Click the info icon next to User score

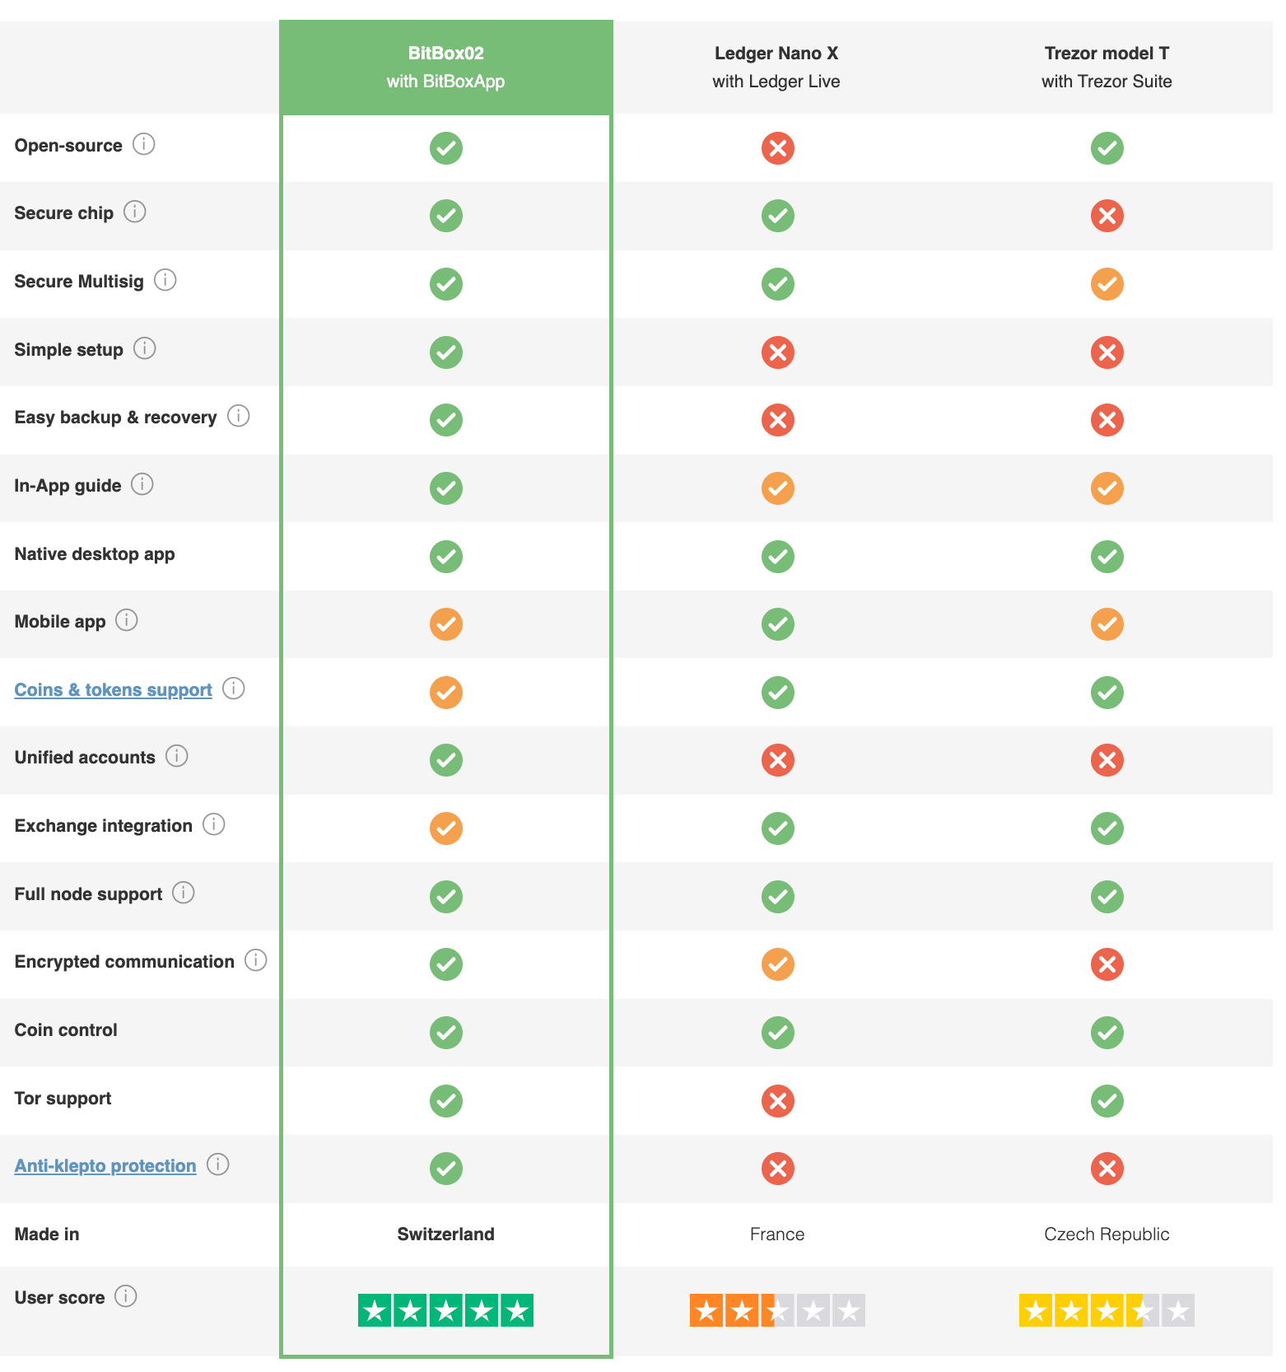tap(126, 1296)
